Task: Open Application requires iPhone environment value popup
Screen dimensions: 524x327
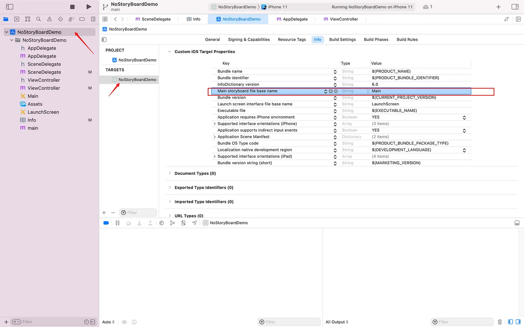Action: [x=464, y=117]
